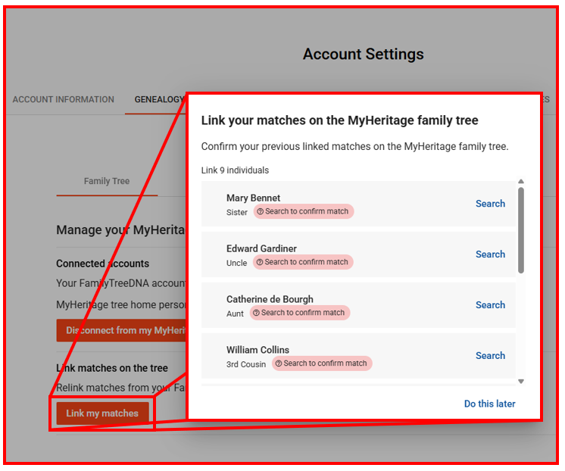
Task: Click Search link for Edward Gardiner
Action: click(x=490, y=254)
